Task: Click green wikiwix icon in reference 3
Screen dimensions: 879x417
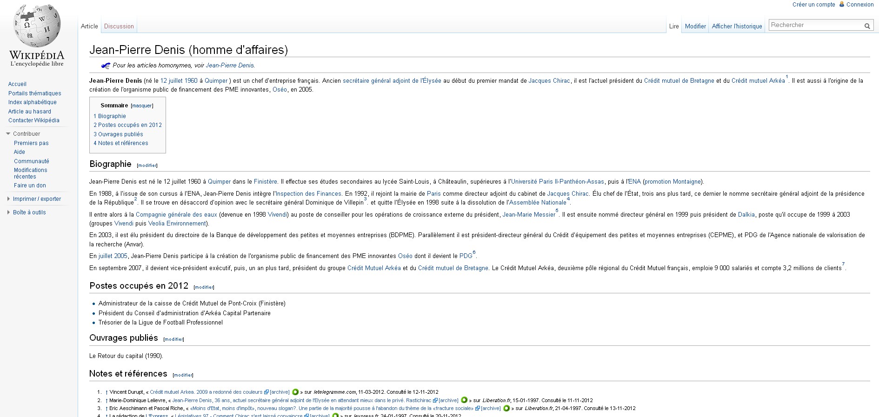Action: [x=506, y=408]
